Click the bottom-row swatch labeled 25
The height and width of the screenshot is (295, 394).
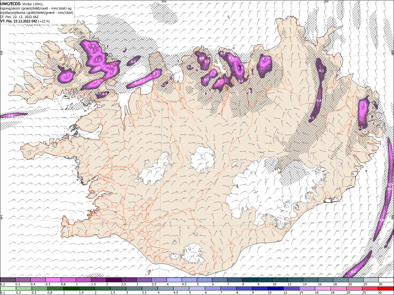pyautogui.click(x=370, y=289)
